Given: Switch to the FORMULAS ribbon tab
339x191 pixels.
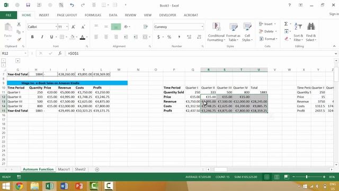Looking at the screenshot, I should (x=93, y=15).
